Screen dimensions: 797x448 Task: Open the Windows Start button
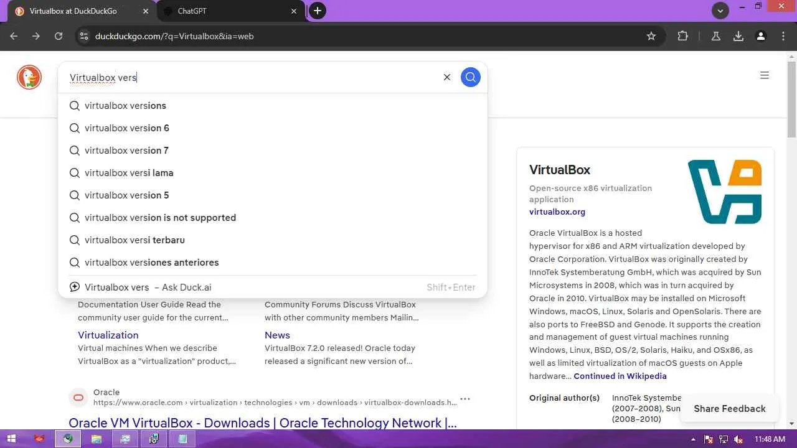click(x=11, y=439)
